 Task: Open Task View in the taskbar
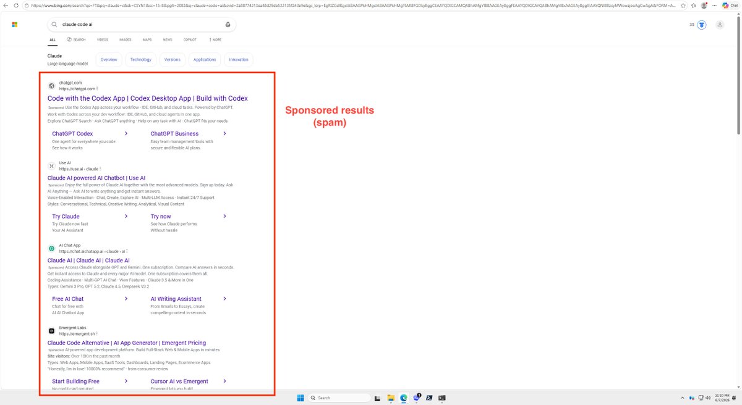point(377,398)
